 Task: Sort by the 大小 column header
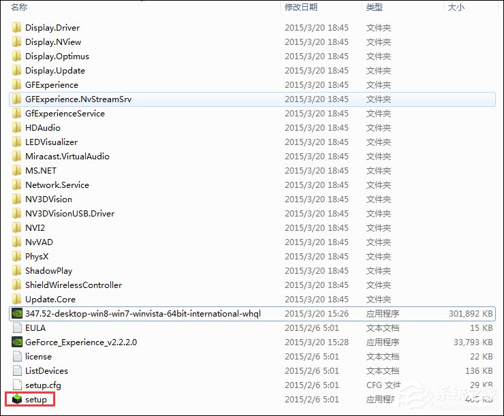pyautogui.click(x=456, y=7)
